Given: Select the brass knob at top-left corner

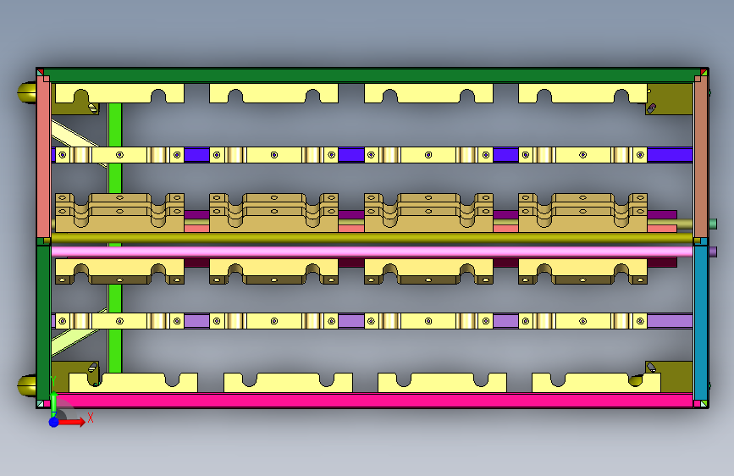Looking at the screenshot, I should click(x=27, y=93).
